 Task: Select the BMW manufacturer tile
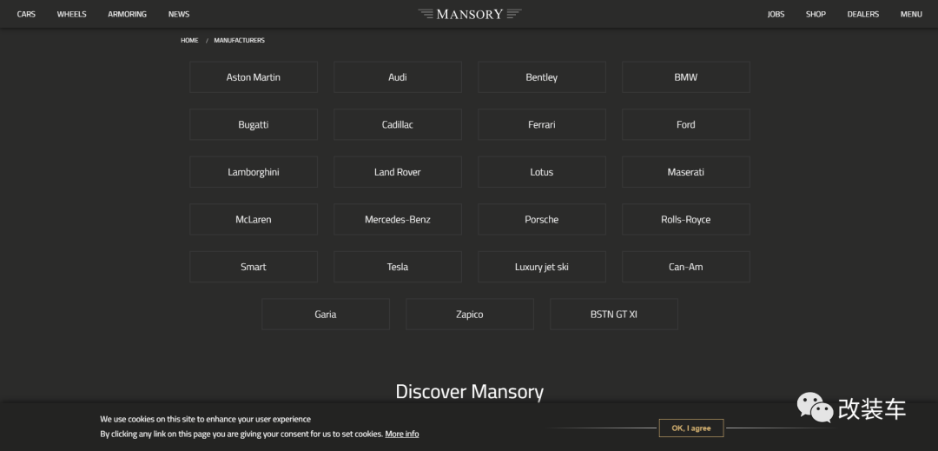(686, 77)
